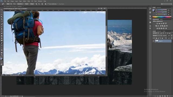Click the Mask button
173x97 pixels.
(x=26, y=4)
